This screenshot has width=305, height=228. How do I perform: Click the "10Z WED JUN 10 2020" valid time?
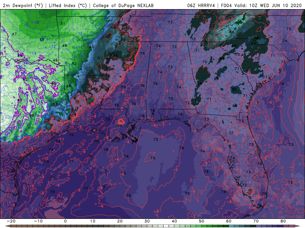275,6
